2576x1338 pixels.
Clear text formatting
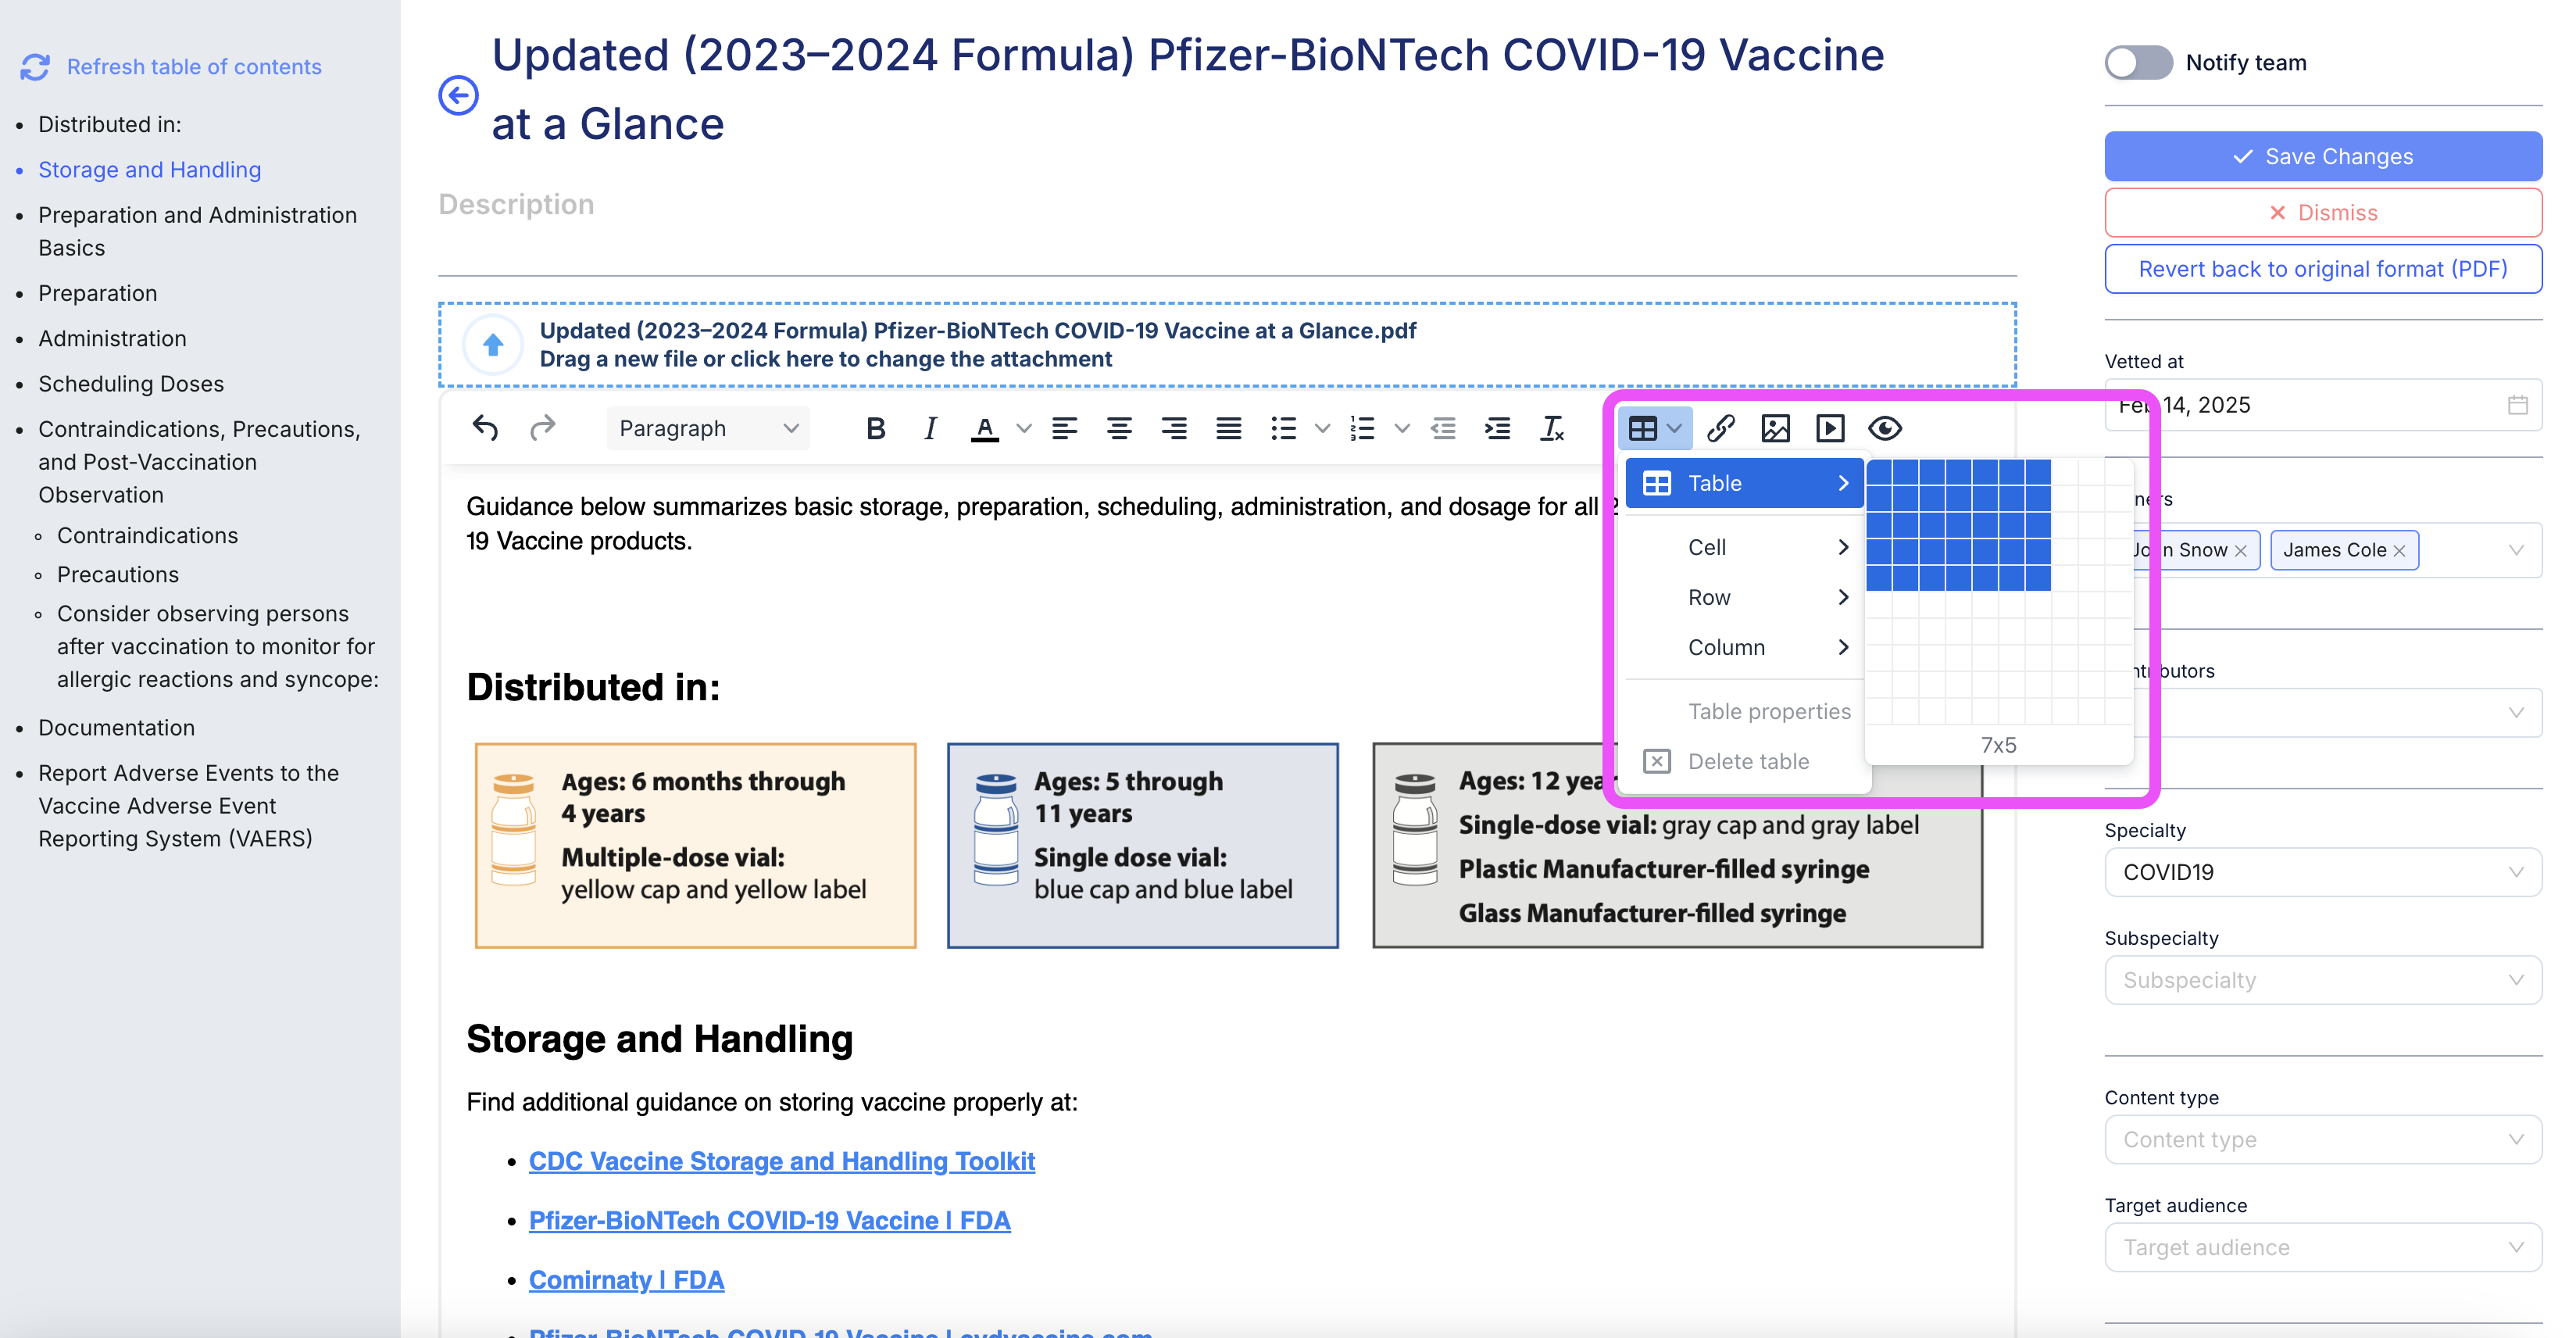(1552, 428)
